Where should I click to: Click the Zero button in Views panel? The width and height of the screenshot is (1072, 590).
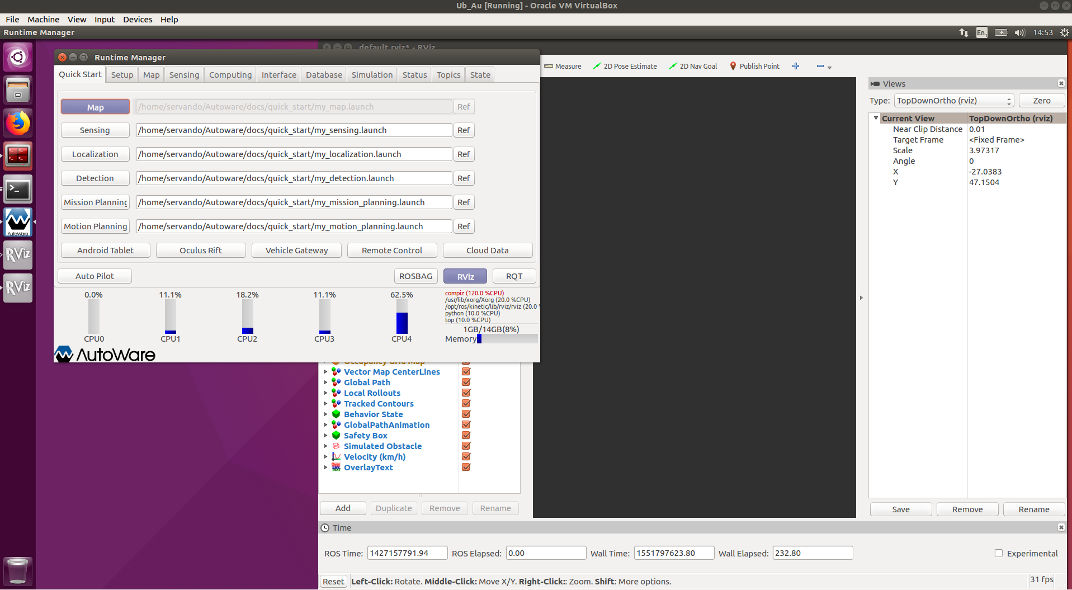(1041, 101)
